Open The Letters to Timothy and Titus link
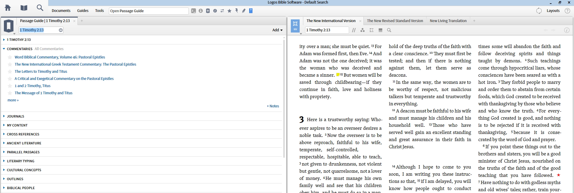Image resolution: width=574 pixels, height=193 pixels. pyautogui.click(x=41, y=72)
